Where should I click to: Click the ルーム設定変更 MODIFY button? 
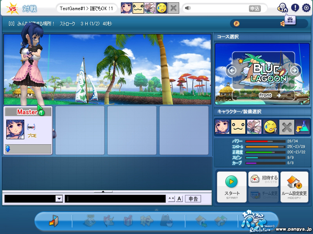tap(295, 187)
